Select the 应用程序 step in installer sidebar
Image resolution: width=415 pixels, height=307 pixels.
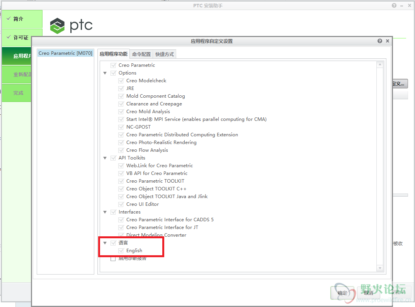(x=17, y=56)
